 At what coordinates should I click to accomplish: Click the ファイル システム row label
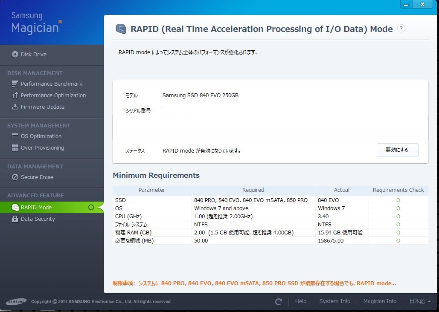(x=131, y=225)
